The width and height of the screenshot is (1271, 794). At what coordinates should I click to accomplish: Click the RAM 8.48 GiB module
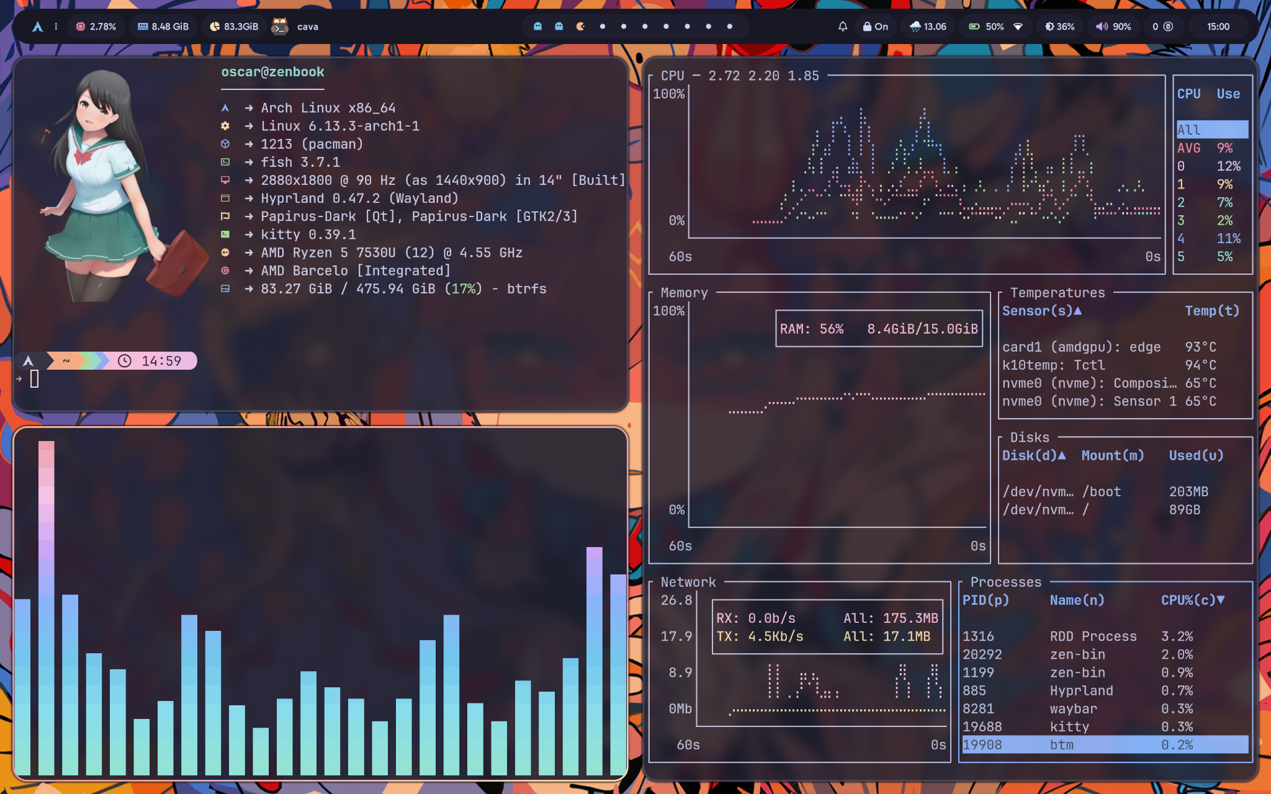click(x=163, y=27)
